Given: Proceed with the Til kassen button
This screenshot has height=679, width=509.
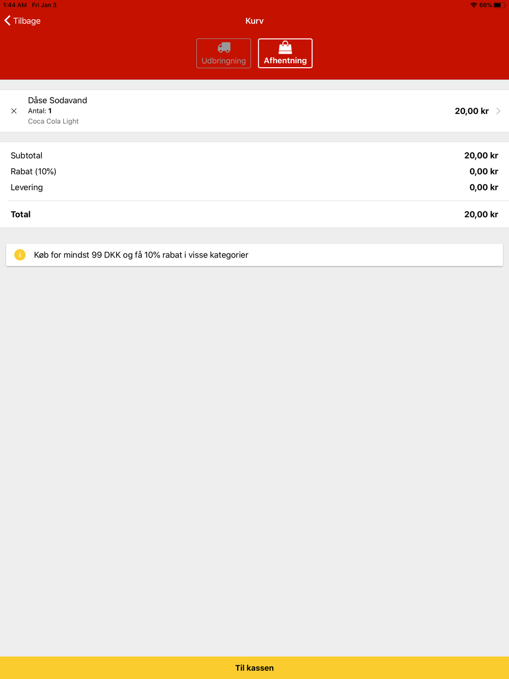Looking at the screenshot, I should tap(254, 668).
